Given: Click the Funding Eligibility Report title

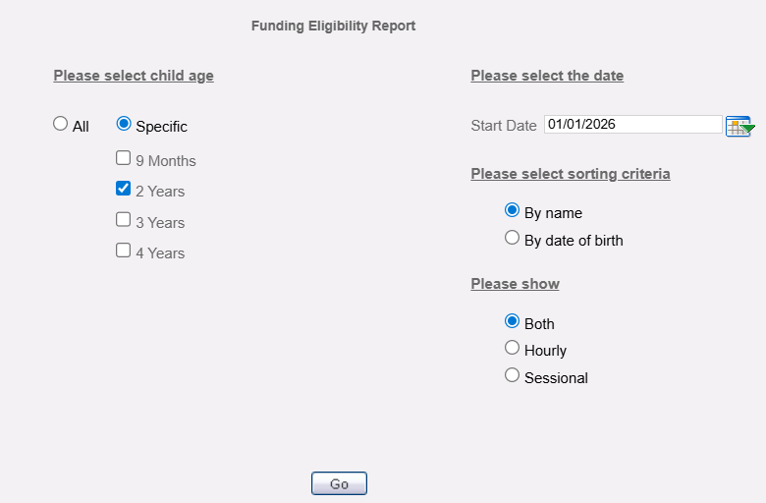Looking at the screenshot, I should 333,26.
